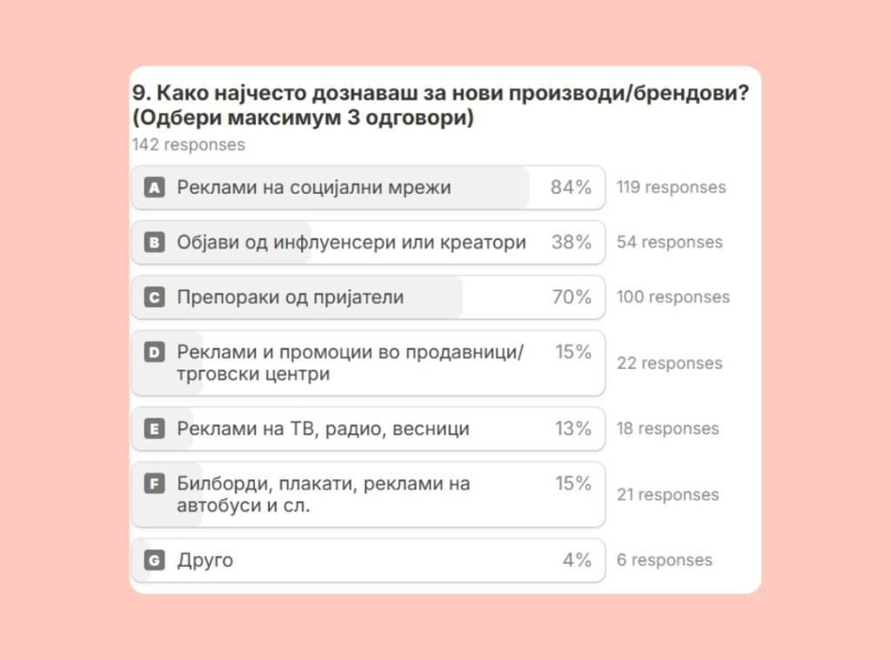Click the '119 responses' count label

coord(671,187)
